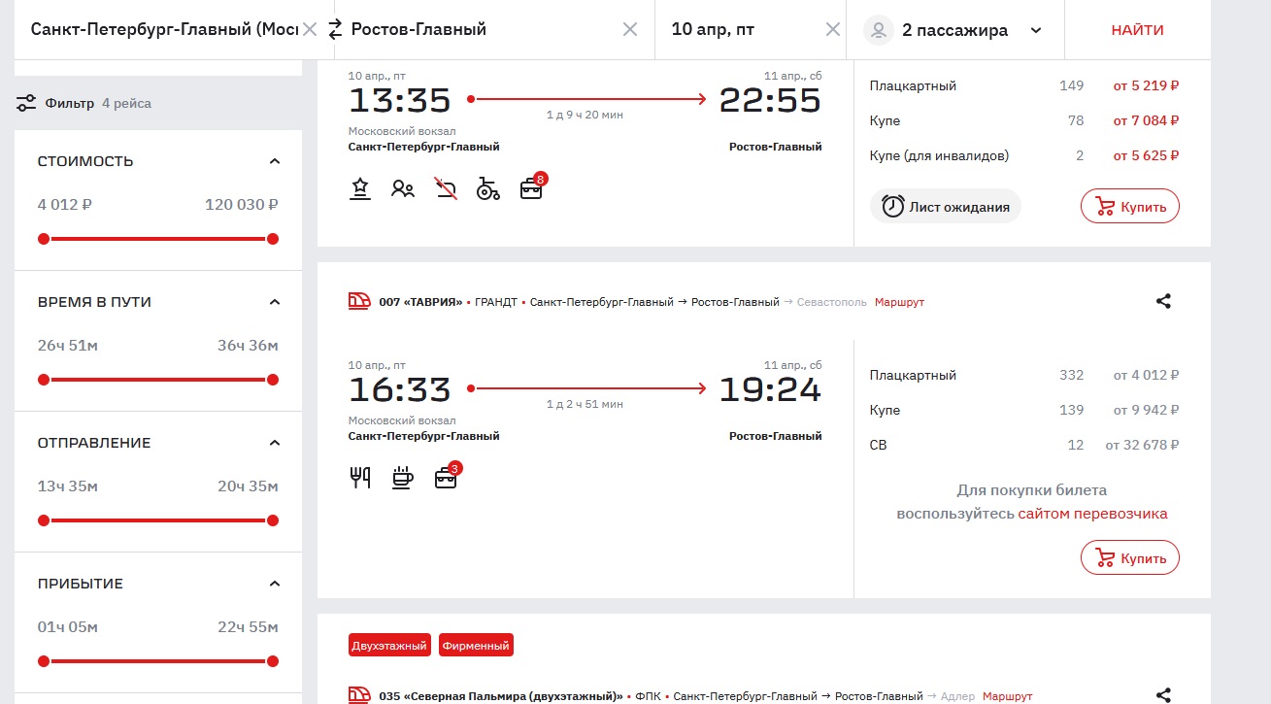Clear the Ростов-Главный destination field
The width and height of the screenshot is (1271, 704).
pos(630,29)
